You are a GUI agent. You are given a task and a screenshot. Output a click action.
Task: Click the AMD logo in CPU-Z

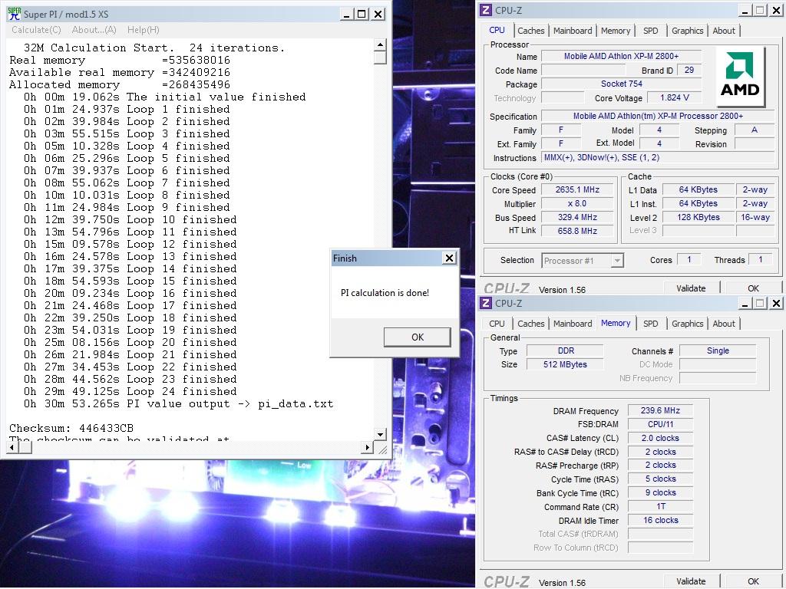click(740, 76)
